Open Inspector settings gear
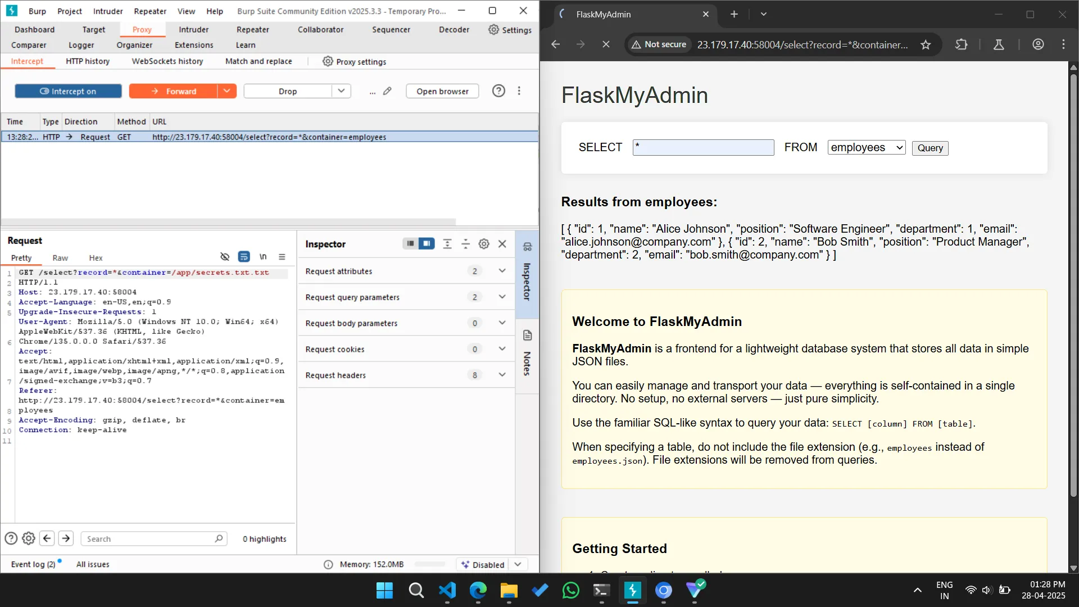This screenshot has height=607, width=1079. pyautogui.click(x=484, y=244)
